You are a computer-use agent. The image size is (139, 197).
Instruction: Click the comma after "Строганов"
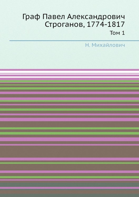click(84, 27)
